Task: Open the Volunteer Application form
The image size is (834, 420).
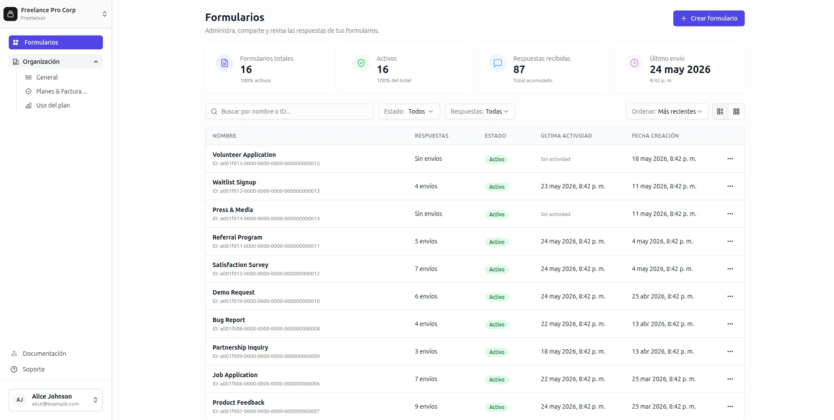Action: [244, 155]
